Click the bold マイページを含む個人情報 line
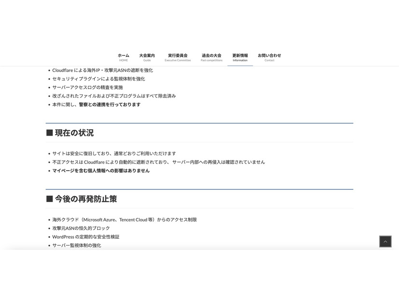The image size is (399, 299). click(x=101, y=171)
